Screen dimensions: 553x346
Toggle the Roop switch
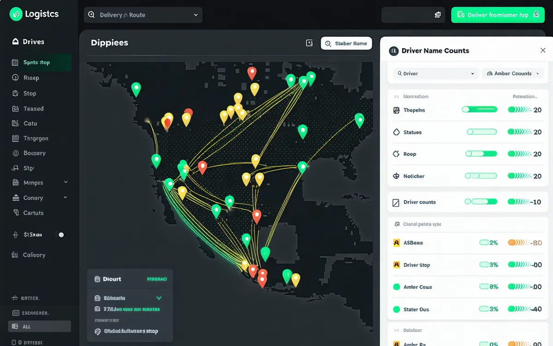481,154
